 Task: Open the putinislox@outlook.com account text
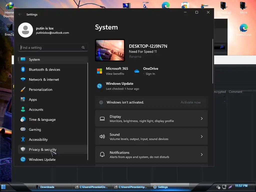tap(52, 33)
